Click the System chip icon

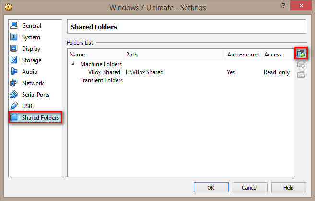(x=13, y=37)
